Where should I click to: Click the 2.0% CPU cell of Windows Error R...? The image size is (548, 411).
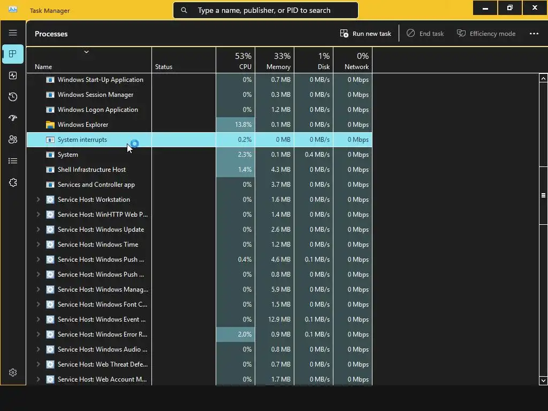coord(235,334)
